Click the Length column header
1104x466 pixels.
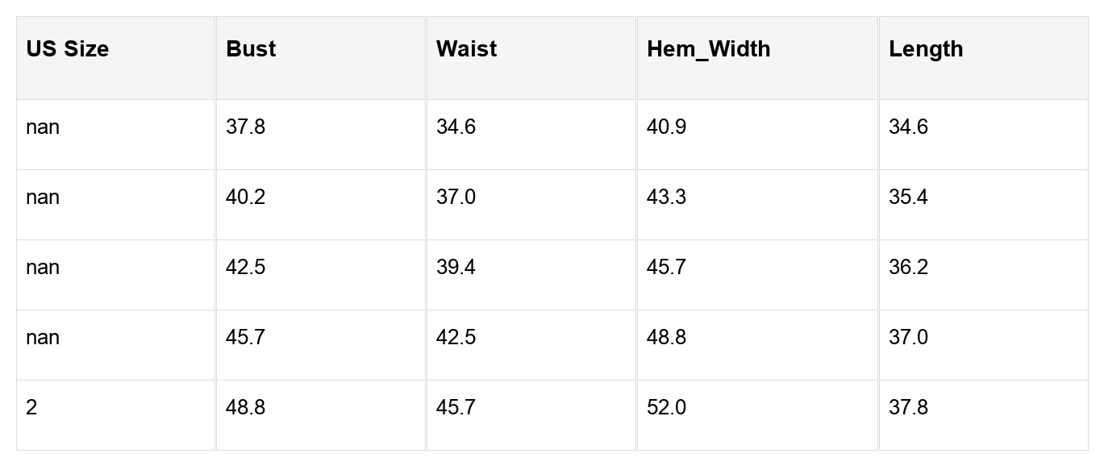[x=926, y=49]
